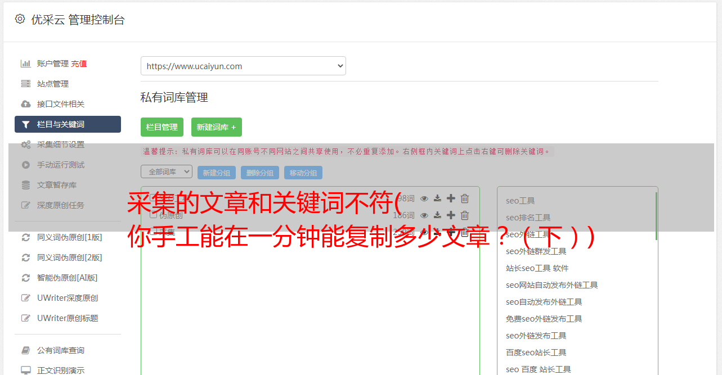
Task: Click the refresh icon for 同义词伪原创[1版]
Action: point(26,237)
